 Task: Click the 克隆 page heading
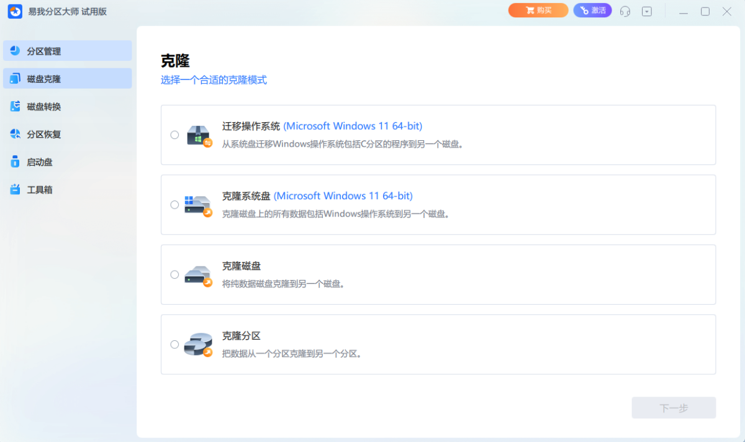point(175,61)
